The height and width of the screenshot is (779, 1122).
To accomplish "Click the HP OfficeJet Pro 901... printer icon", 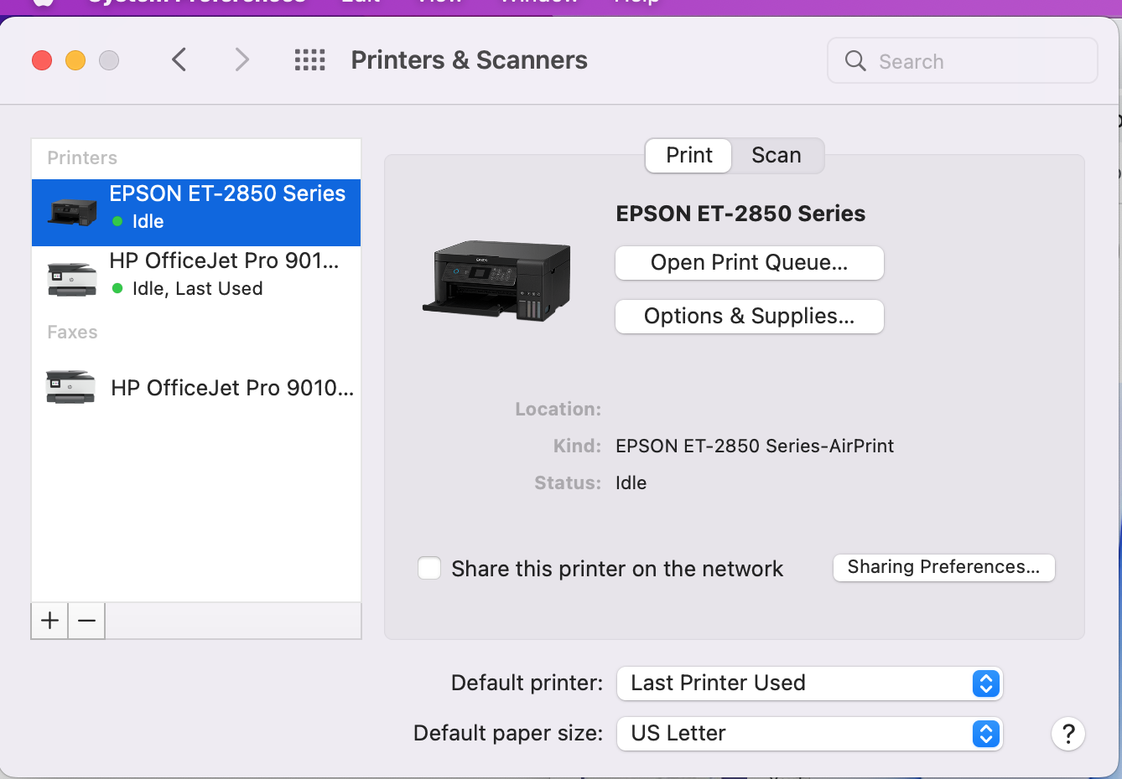I will coord(72,278).
